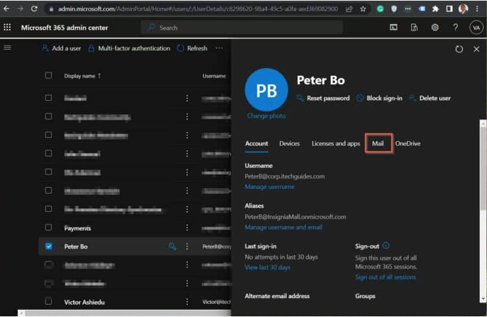Open the settings gear icon in header
The height and width of the screenshot is (317, 487).
click(435, 27)
